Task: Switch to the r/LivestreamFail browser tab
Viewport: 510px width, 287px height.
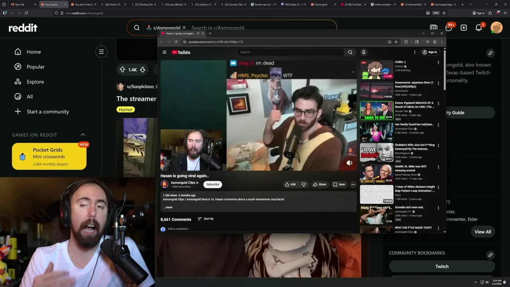Action: 413,4
